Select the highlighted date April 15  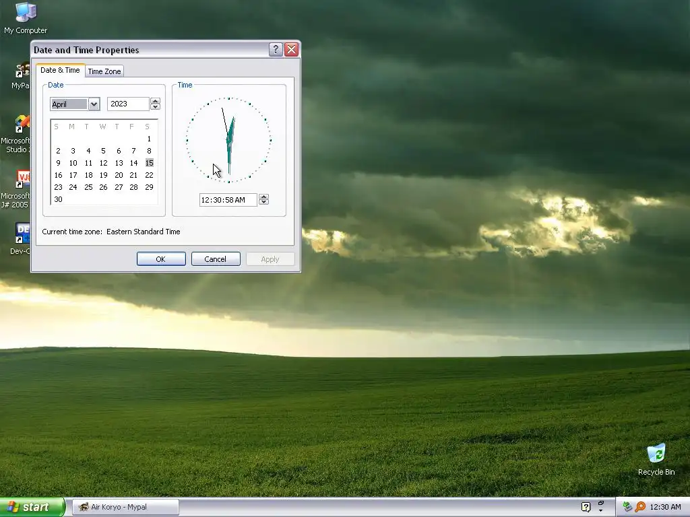pos(149,163)
